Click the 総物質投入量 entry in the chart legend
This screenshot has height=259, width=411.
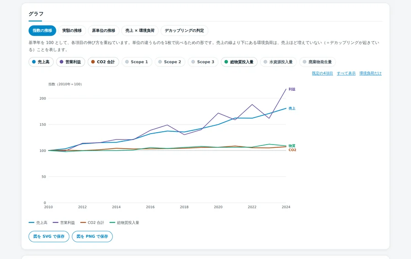coord(124,223)
